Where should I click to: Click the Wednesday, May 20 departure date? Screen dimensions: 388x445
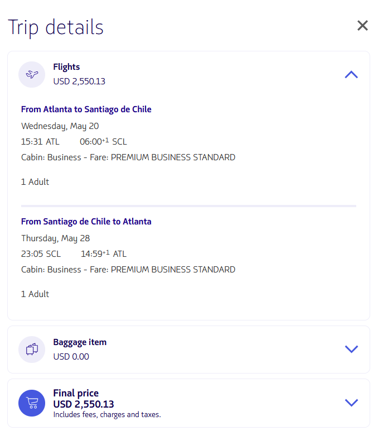tap(60, 126)
